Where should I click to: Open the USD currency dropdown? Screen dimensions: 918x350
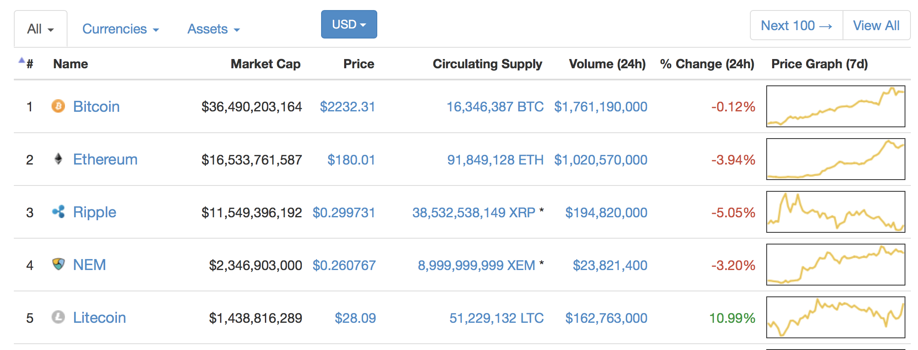coord(349,24)
